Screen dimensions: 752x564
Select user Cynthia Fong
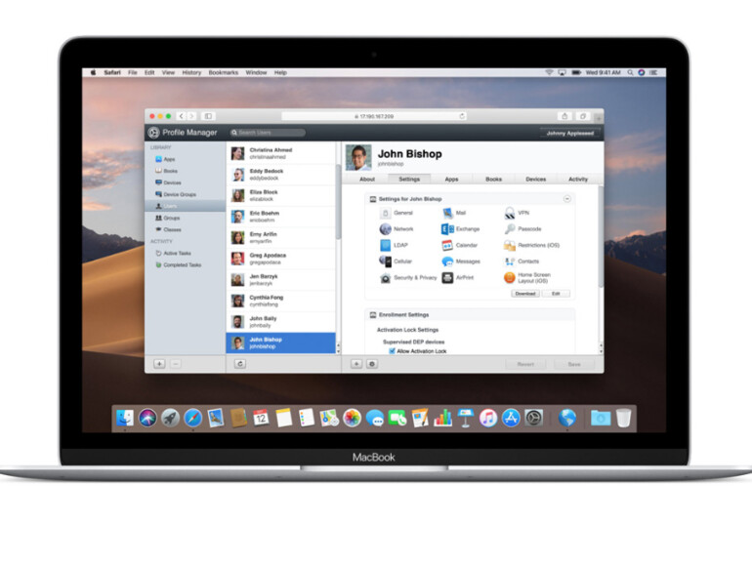coord(281,301)
